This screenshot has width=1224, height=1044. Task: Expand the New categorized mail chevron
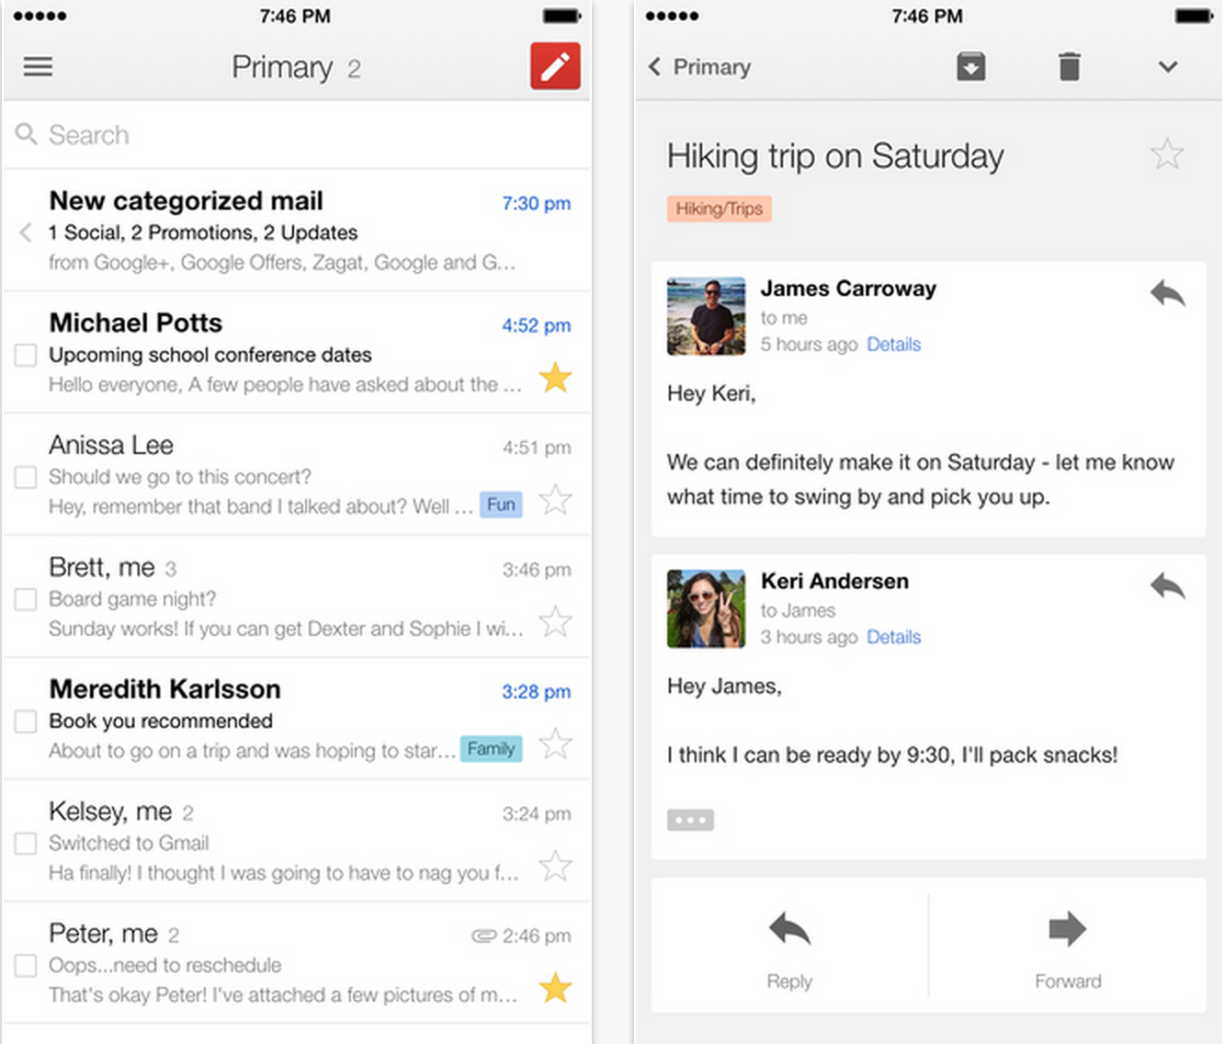pos(26,233)
